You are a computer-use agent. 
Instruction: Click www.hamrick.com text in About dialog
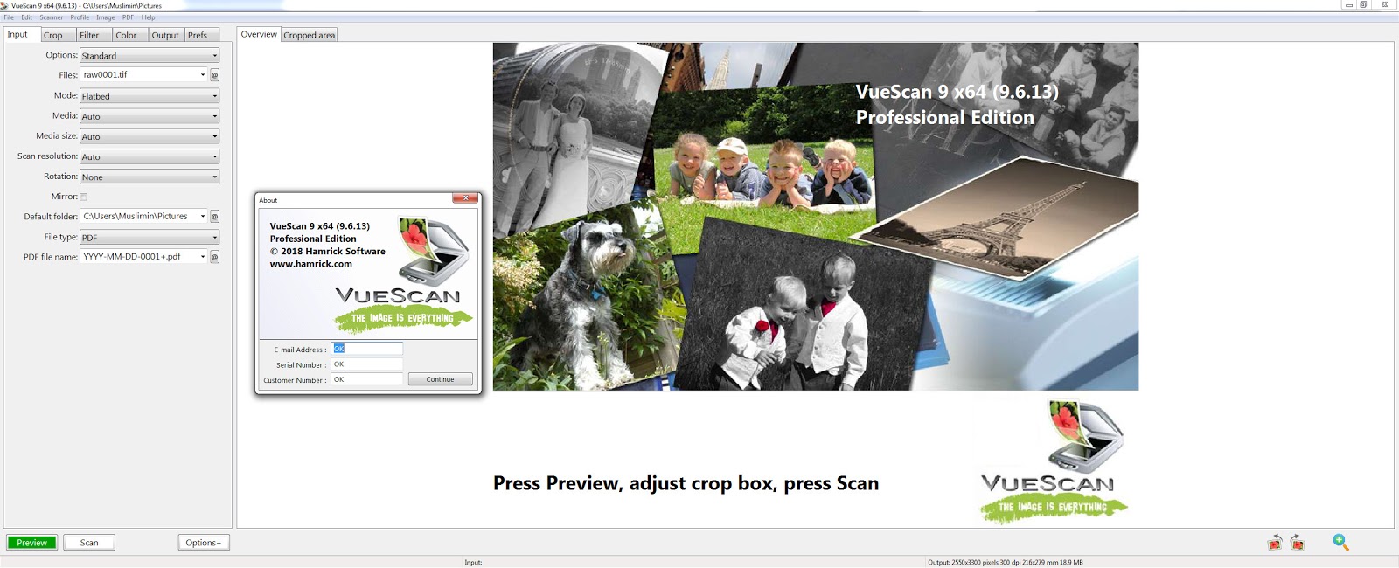click(x=310, y=264)
